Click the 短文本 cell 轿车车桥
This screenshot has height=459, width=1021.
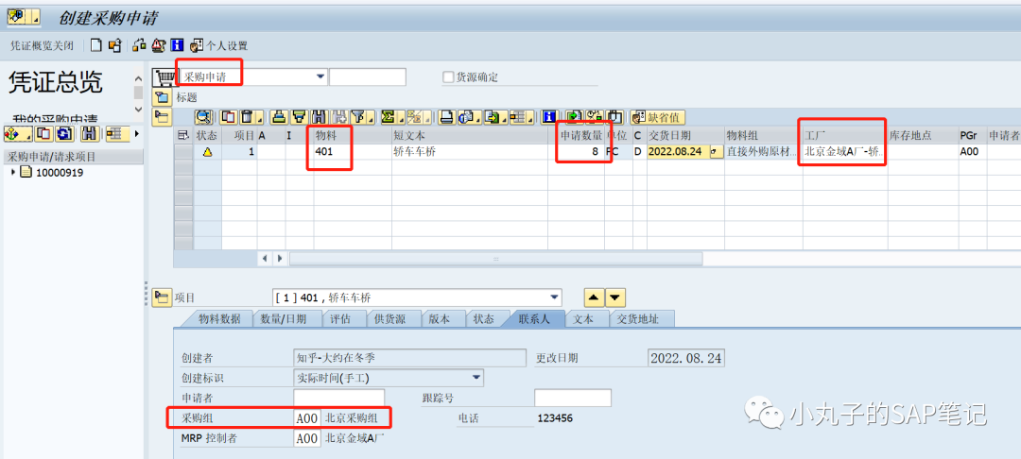(x=469, y=151)
